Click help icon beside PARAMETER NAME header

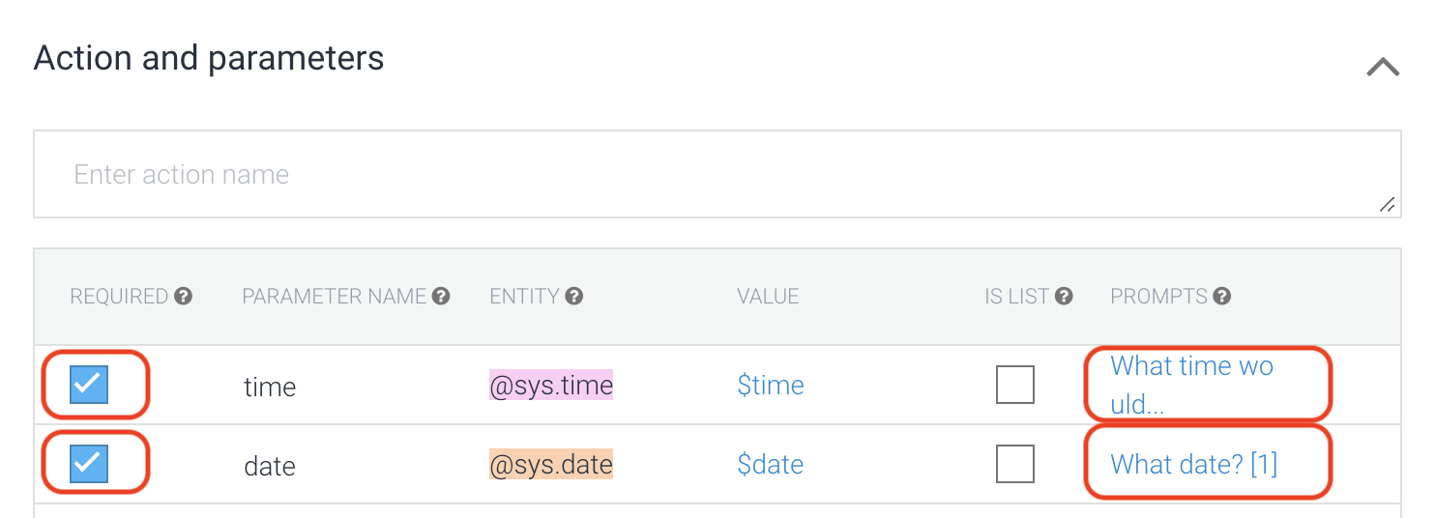[x=441, y=297]
